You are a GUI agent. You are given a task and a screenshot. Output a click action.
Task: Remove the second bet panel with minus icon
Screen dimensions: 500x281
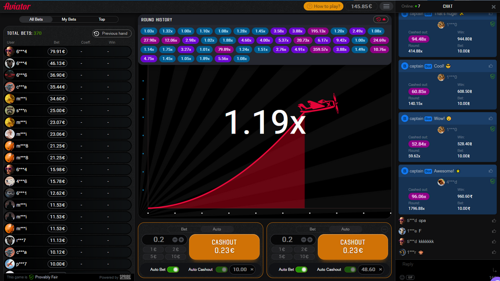[385, 230]
